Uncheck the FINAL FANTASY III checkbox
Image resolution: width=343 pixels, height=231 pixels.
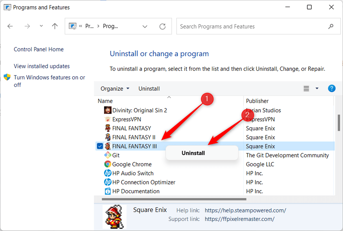point(100,146)
